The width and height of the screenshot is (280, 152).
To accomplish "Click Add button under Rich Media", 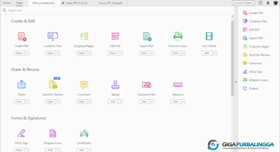I will [207, 53].
